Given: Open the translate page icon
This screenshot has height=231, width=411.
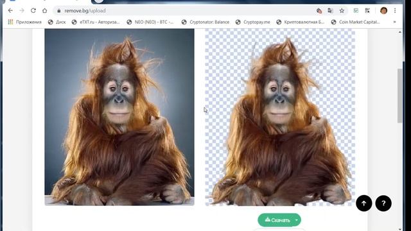Looking at the screenshot, I should [331, 11].
